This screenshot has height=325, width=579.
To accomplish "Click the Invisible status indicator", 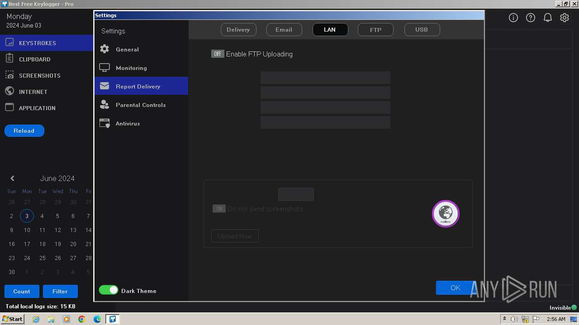I will [563, 308].
